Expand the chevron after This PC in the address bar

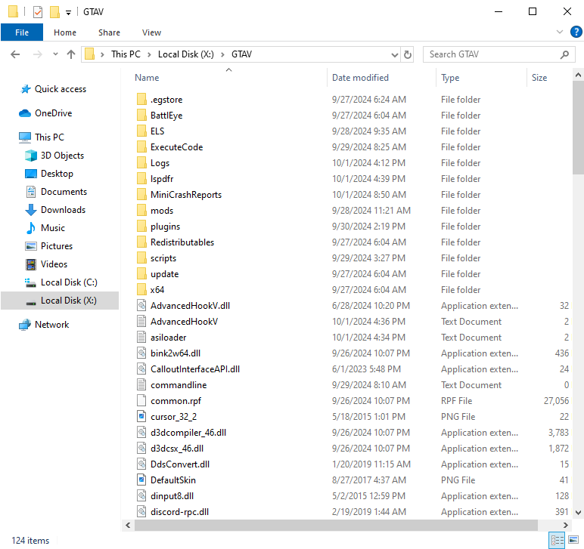[x=149, y=54]
